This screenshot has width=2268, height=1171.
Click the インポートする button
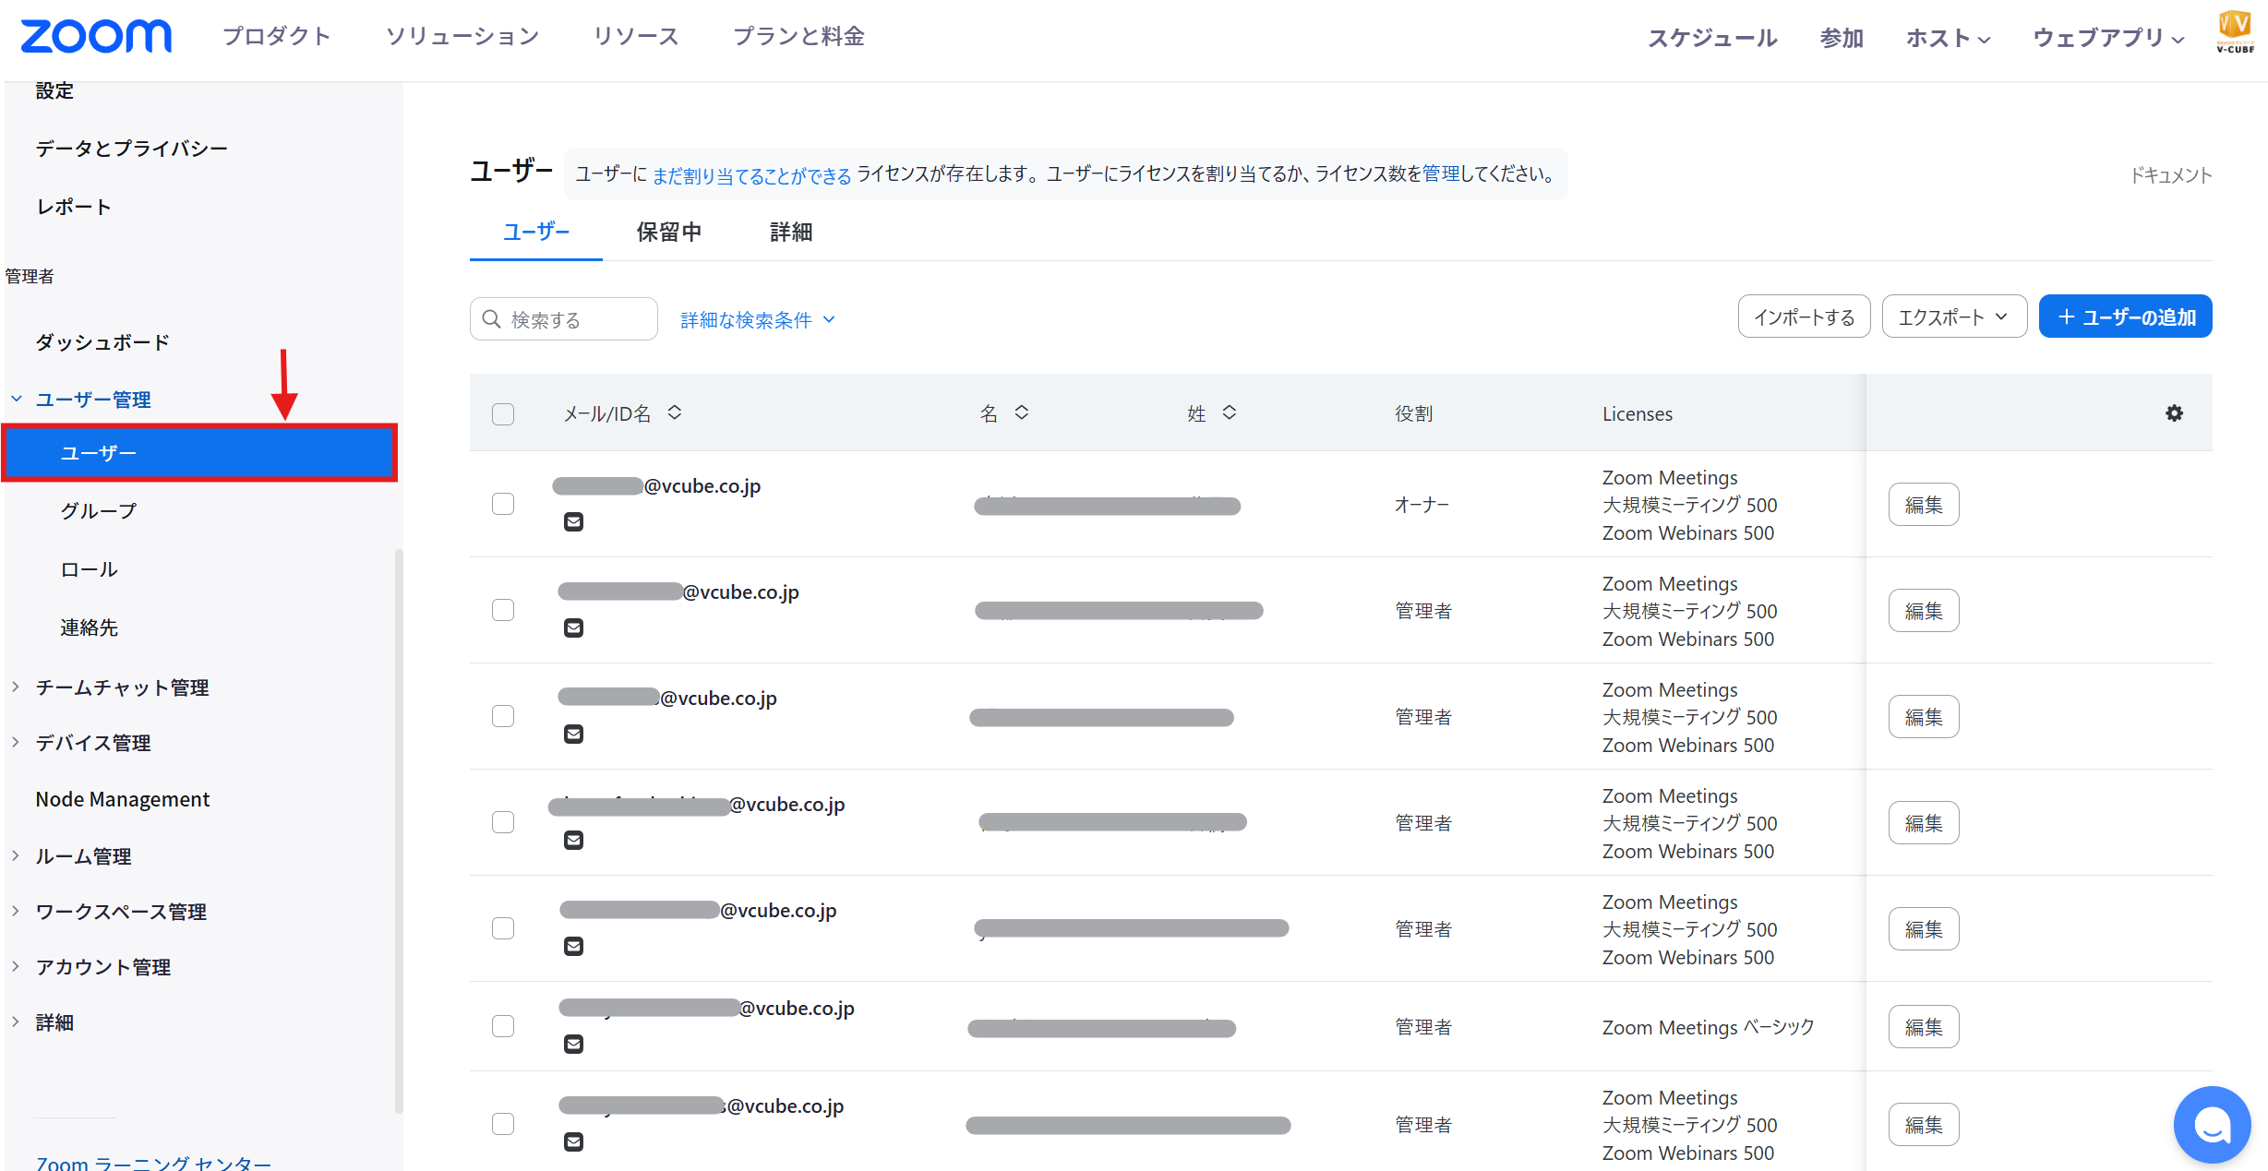click(1804, 317)
